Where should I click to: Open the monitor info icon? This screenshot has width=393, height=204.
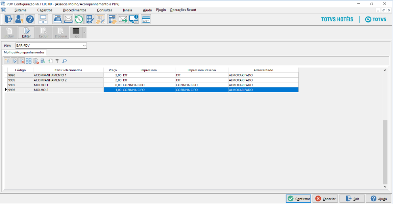[133, 19]
